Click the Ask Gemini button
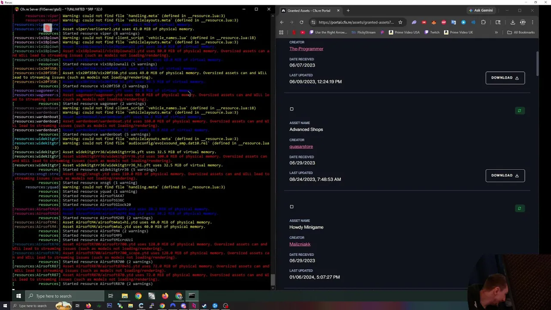This screenshot has width=551, height=310. pos(481,10)
